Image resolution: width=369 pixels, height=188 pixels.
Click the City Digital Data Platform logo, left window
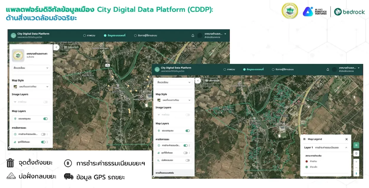pos(13,35)
